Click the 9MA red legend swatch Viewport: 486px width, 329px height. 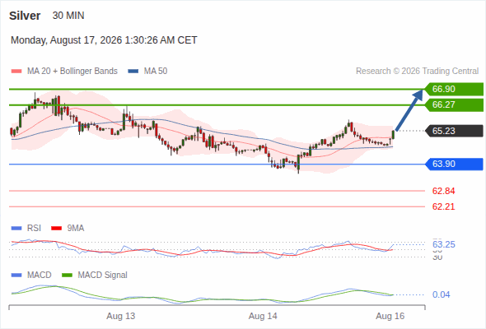(56, 229)
